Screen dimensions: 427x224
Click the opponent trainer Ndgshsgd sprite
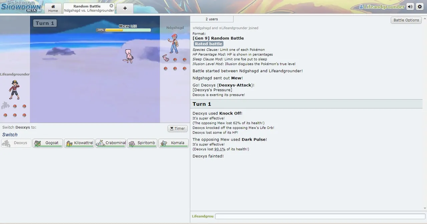click(173, 43)
